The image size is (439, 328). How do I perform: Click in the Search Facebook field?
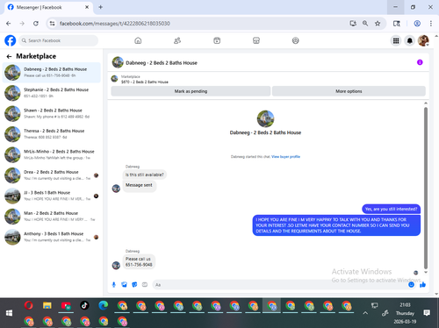pyautogui.click(x=59, y=40)
